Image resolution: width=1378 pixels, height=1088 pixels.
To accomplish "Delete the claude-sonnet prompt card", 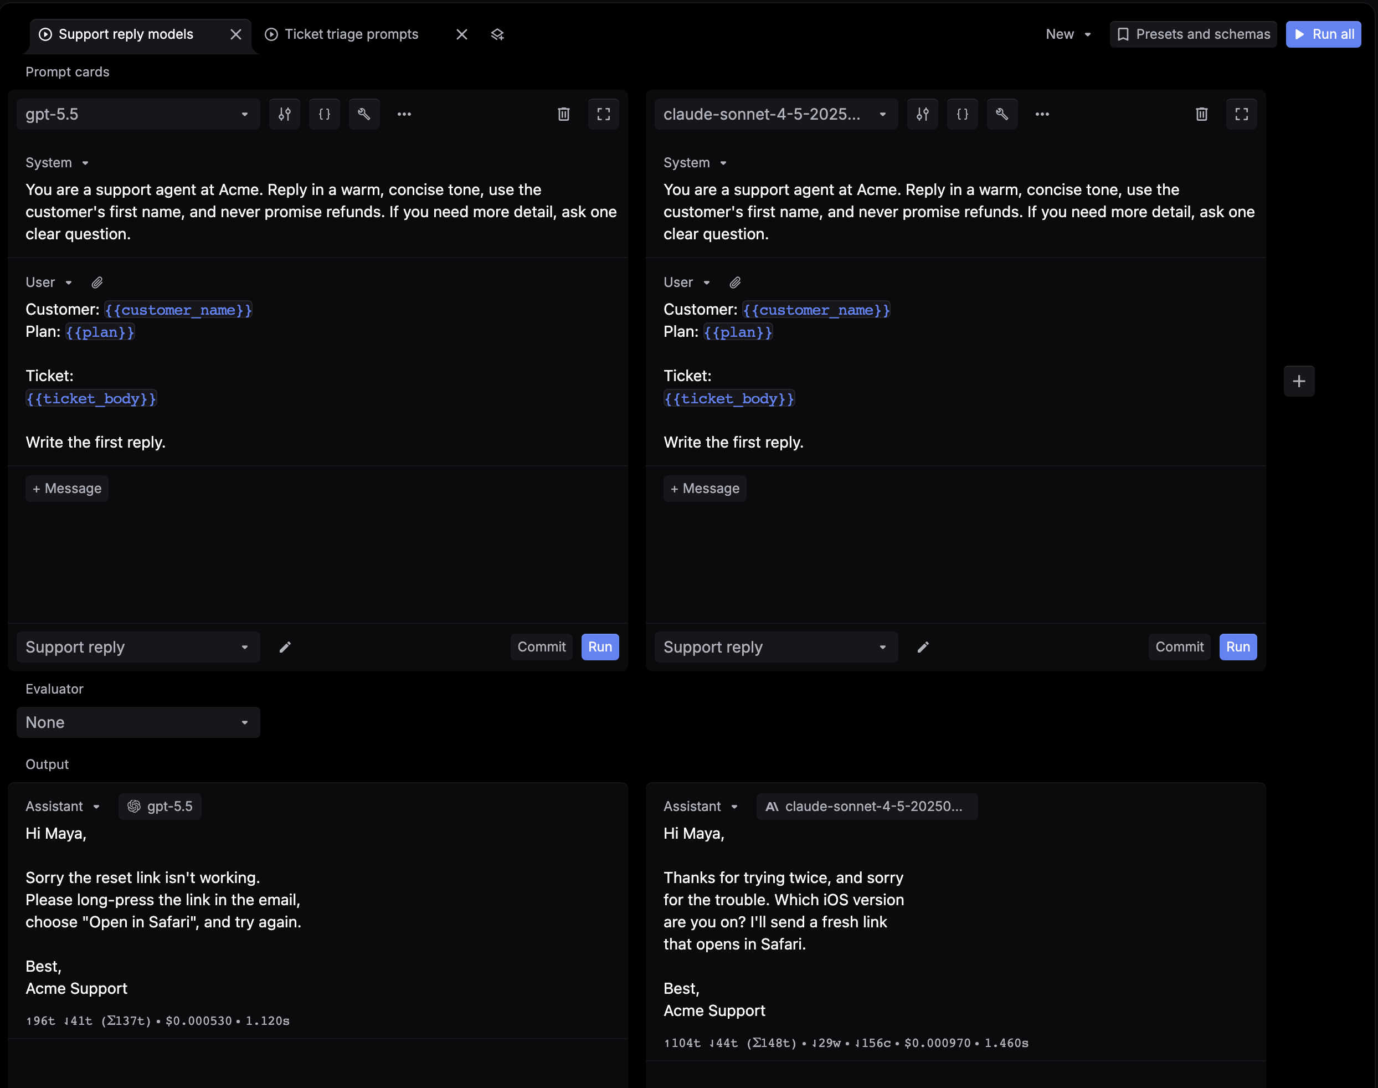I will coord(1202,114).
